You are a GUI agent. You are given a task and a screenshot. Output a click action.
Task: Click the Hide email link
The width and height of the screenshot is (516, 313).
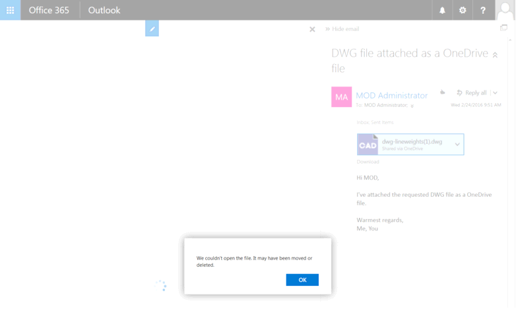pos(345,29)
